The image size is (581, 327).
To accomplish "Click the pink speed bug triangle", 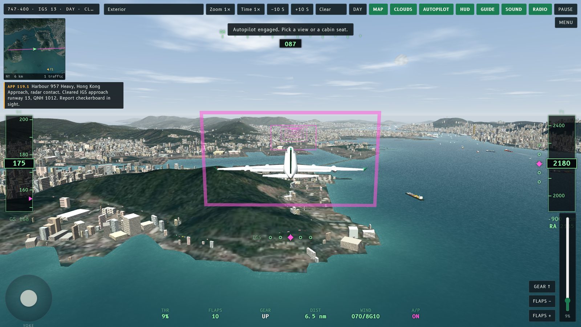I will click(31, 199).
